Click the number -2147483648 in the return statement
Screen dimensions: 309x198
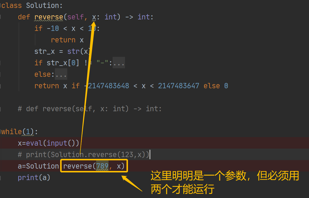point(106,86)
